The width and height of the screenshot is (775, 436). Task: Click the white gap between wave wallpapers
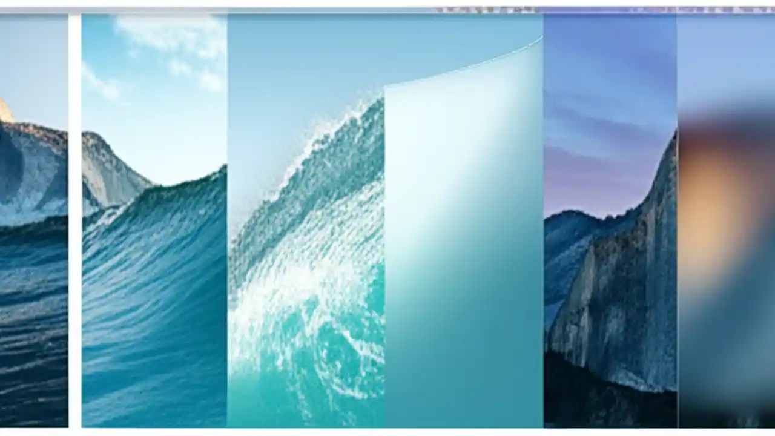coord(75,242)
